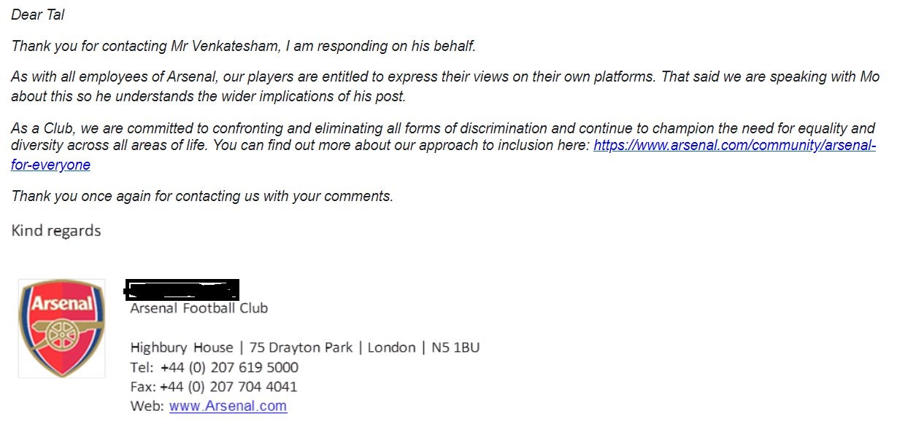
Task: Open the www.Arsenal.com web link
Action: pyautogui.click(x=228, y=406)
